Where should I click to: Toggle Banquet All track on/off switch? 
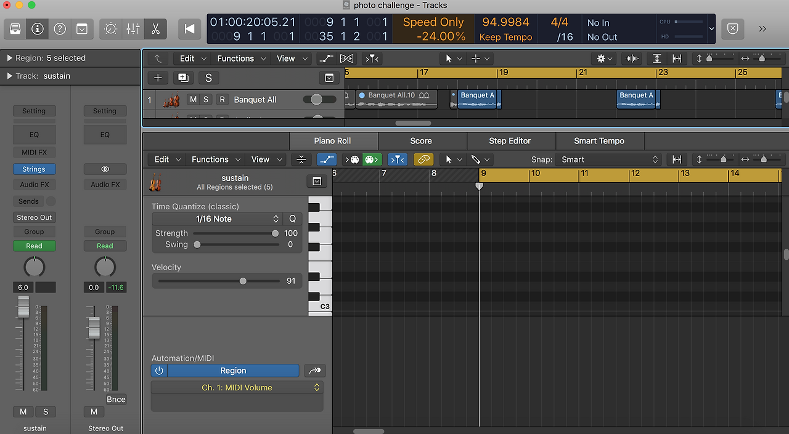tap(319, 100)
